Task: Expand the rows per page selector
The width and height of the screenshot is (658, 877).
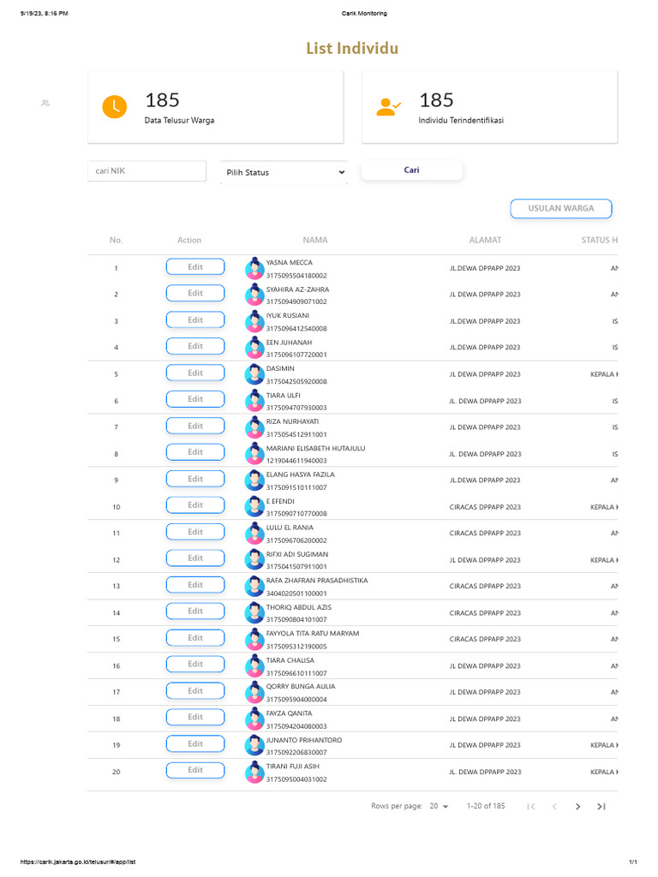Action: click(440, 806)
